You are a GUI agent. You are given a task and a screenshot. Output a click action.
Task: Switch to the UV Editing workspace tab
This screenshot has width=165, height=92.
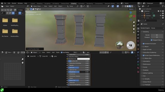(56, 3)
